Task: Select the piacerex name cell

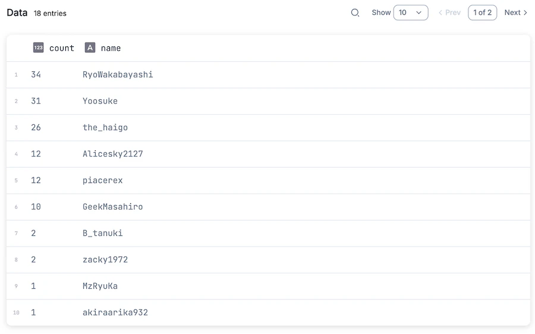Action: [x=102, y=181]
